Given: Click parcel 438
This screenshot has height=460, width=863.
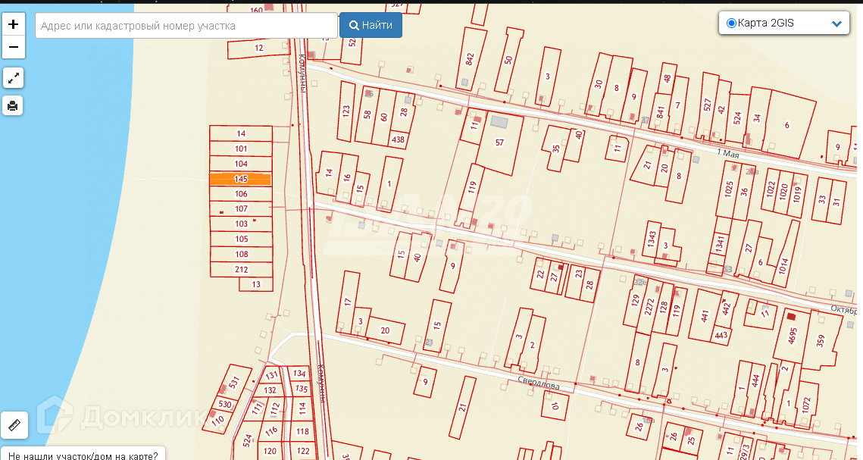Looking at the screenshot, I should coord(398,139).
